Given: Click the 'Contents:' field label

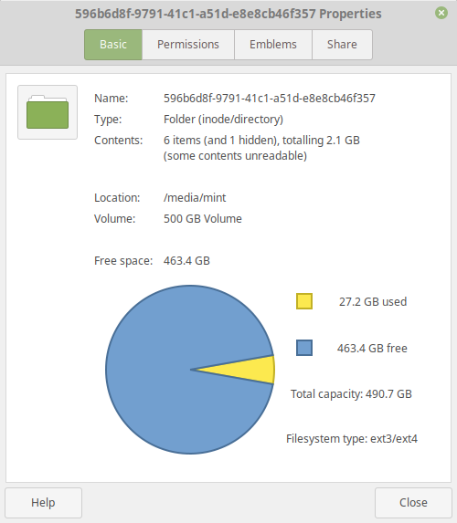Looking at the screenshot, I should 118,141.
